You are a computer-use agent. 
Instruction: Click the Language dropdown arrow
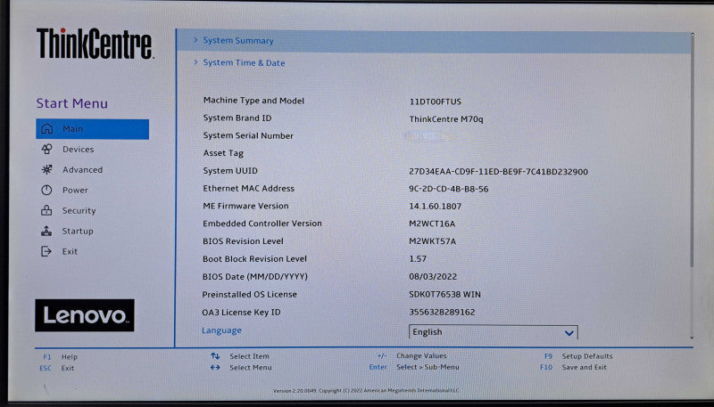(569, 333)
